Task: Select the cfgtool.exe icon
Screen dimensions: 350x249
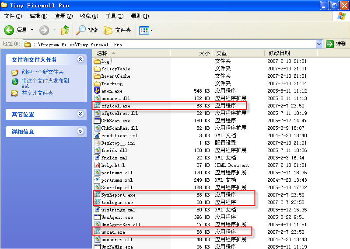Action: (97, 105)
